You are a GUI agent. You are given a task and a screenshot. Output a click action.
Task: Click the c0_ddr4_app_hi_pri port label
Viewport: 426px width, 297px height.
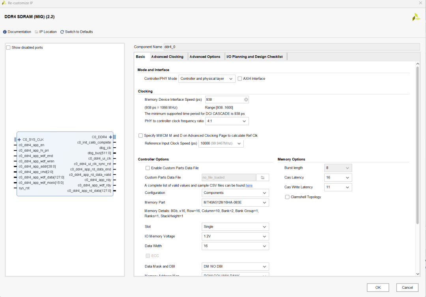click(x=34, y=150)
